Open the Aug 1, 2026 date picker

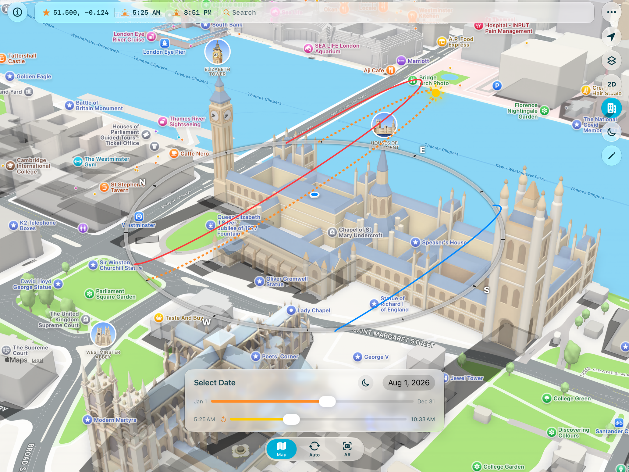coord(409,383)
